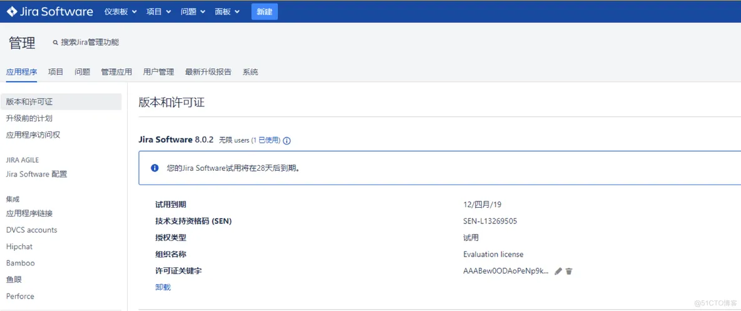Switch to the 问题 admin tab

(82, 72)
